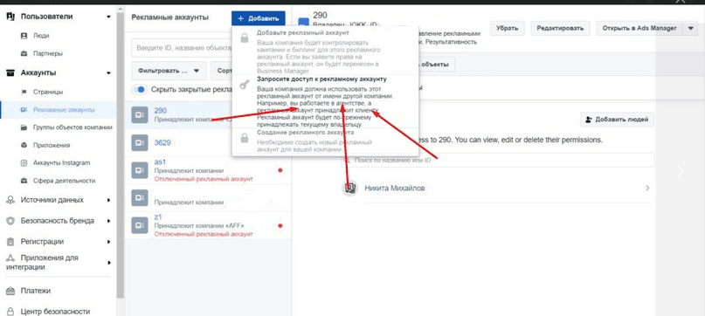Viewport: 705px width, 316px height.
Task: Open dropdown arrow next to Ads Manager
Action: coord(691,28)
